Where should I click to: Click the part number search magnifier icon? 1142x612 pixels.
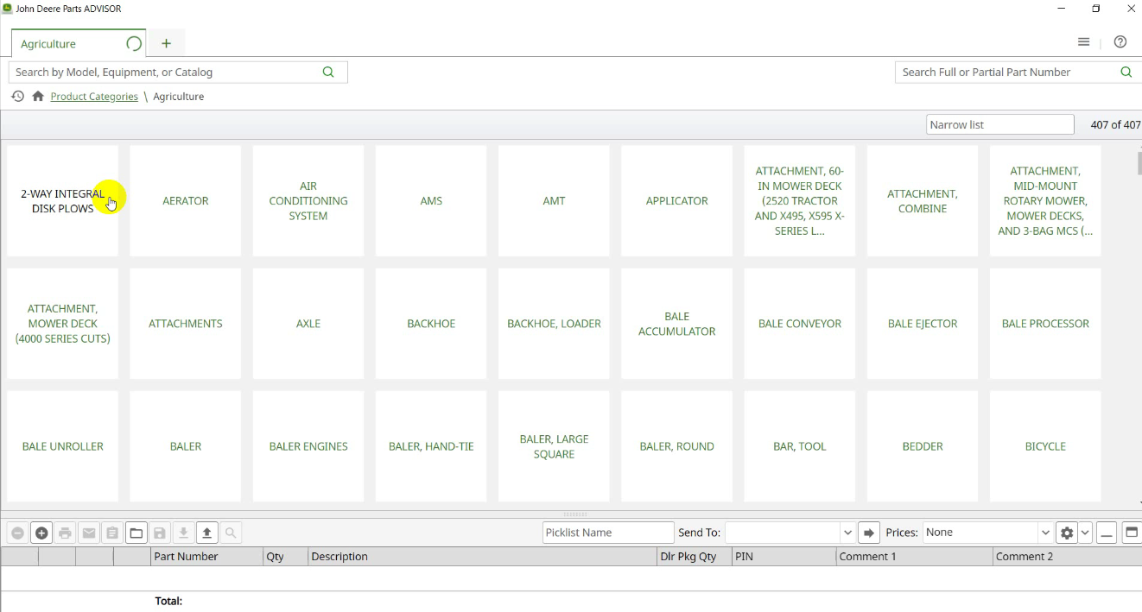(1126, 73)
